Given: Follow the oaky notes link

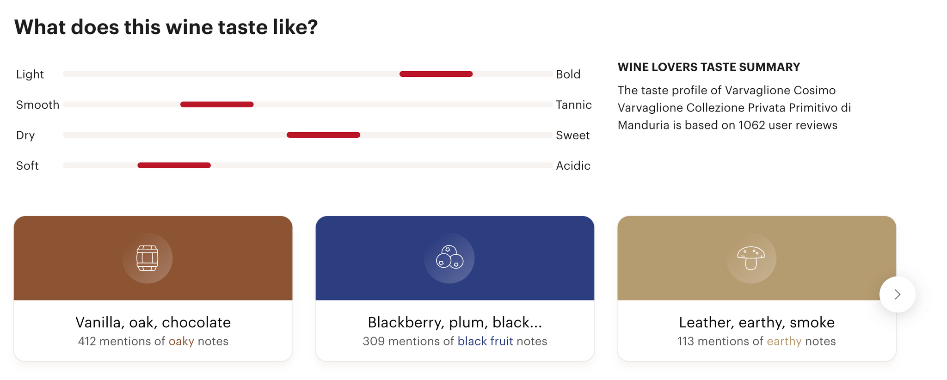Looking at the screenshot, I should (181, 341).
